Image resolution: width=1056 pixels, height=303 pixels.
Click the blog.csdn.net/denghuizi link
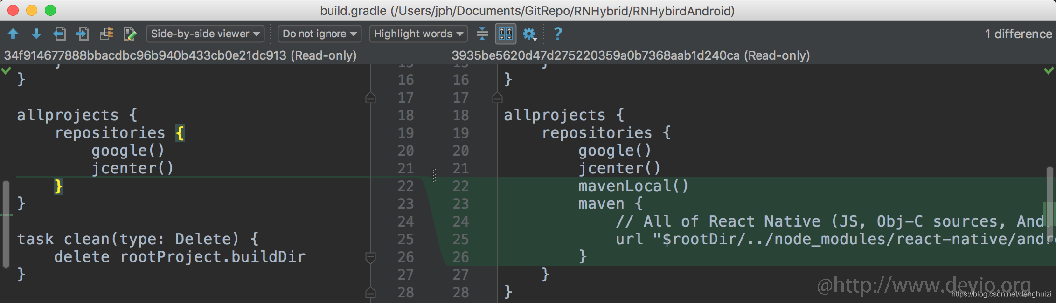click(x=1001, y=294)
